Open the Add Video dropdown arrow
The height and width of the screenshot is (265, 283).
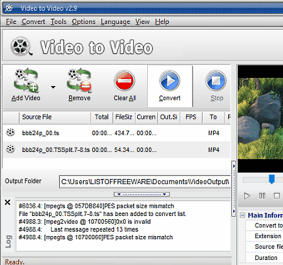(x=53, y=87)
